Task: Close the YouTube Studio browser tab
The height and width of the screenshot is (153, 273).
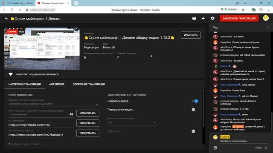Action: 68,3
